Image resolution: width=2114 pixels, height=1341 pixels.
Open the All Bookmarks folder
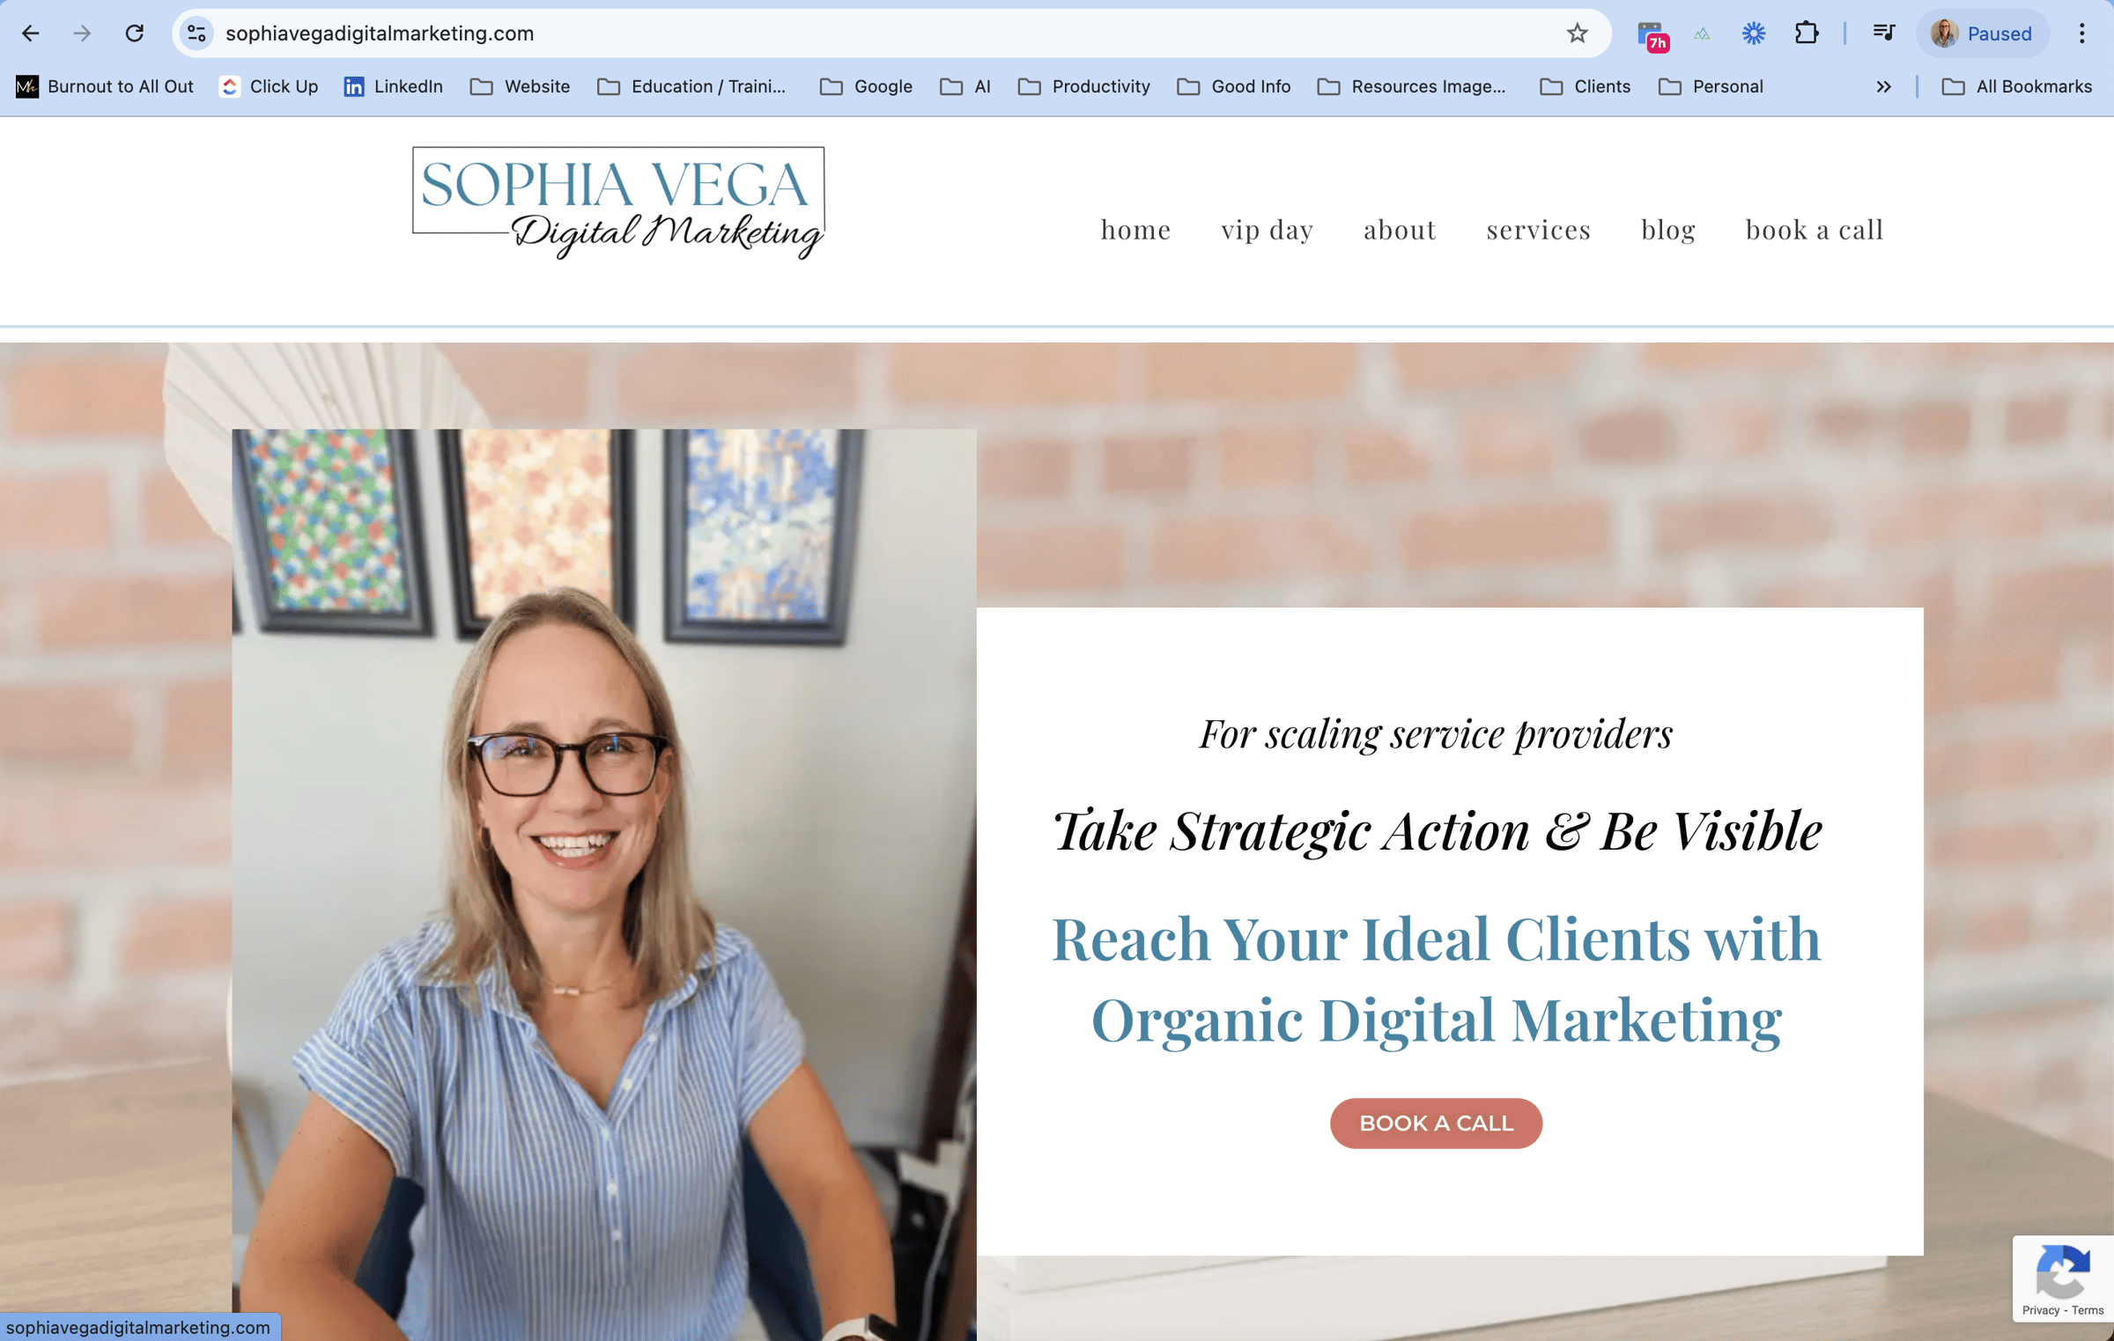click(2016, 86)
